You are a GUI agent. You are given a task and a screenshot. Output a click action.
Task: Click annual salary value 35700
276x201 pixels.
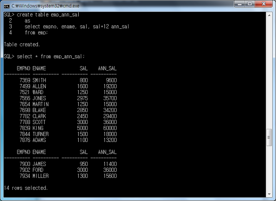(x=110, y=98)
